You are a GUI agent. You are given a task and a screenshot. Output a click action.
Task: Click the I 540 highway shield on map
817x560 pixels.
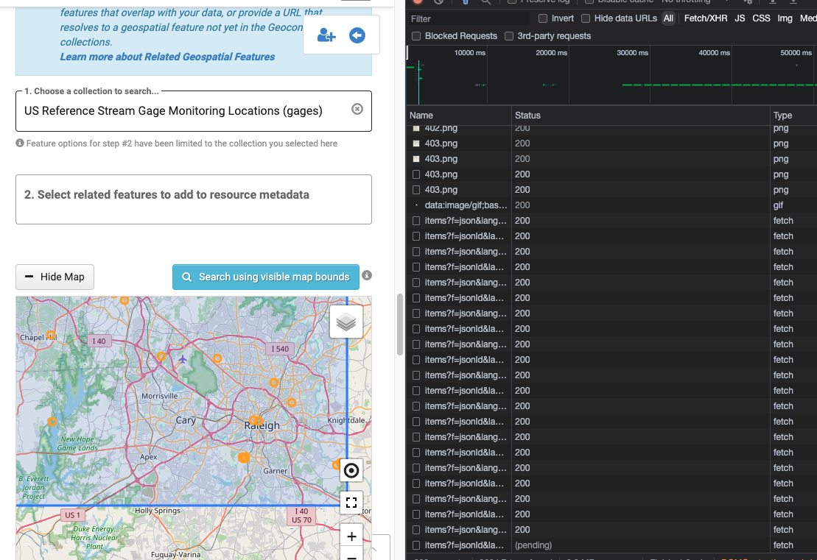[280, 349]
